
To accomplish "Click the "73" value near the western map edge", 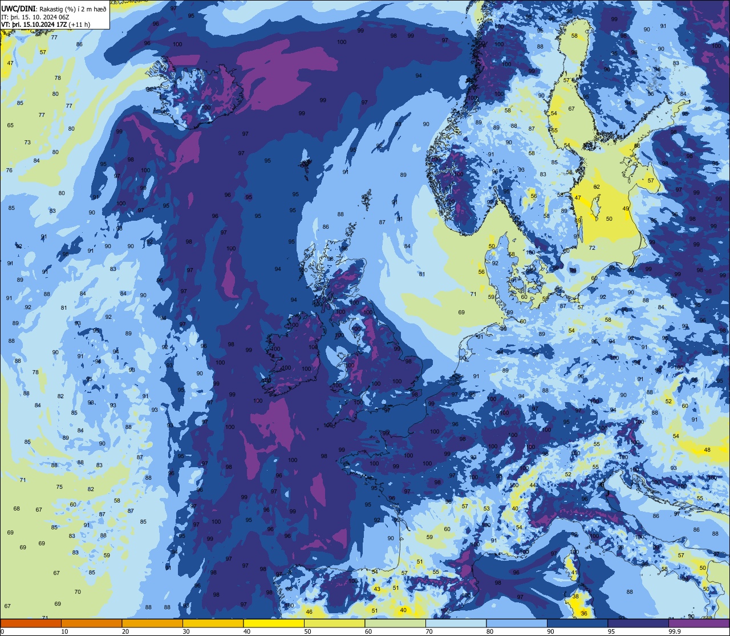I will coord(27,142).
